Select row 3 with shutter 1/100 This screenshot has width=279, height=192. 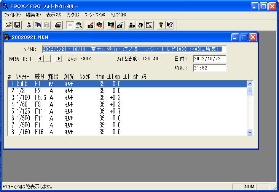pos(127,98)
